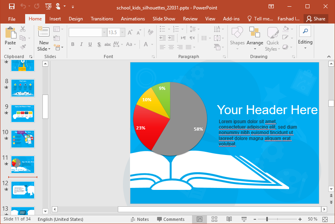
Task: Click the Paste clipboard icon
Action: [10, 33]
